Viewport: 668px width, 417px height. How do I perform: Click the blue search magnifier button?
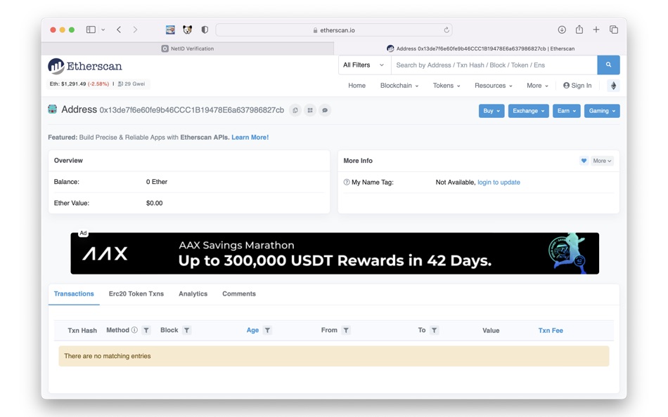tap(608, 65)
